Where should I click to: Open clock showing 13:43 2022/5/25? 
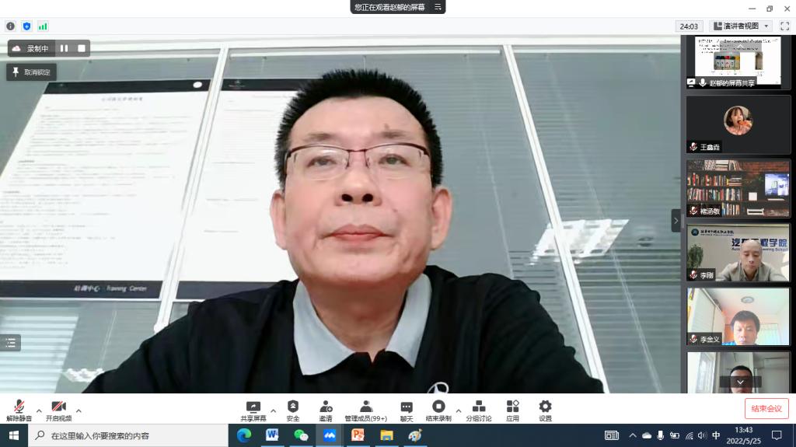pyautogui.click(x=744, y=435)
